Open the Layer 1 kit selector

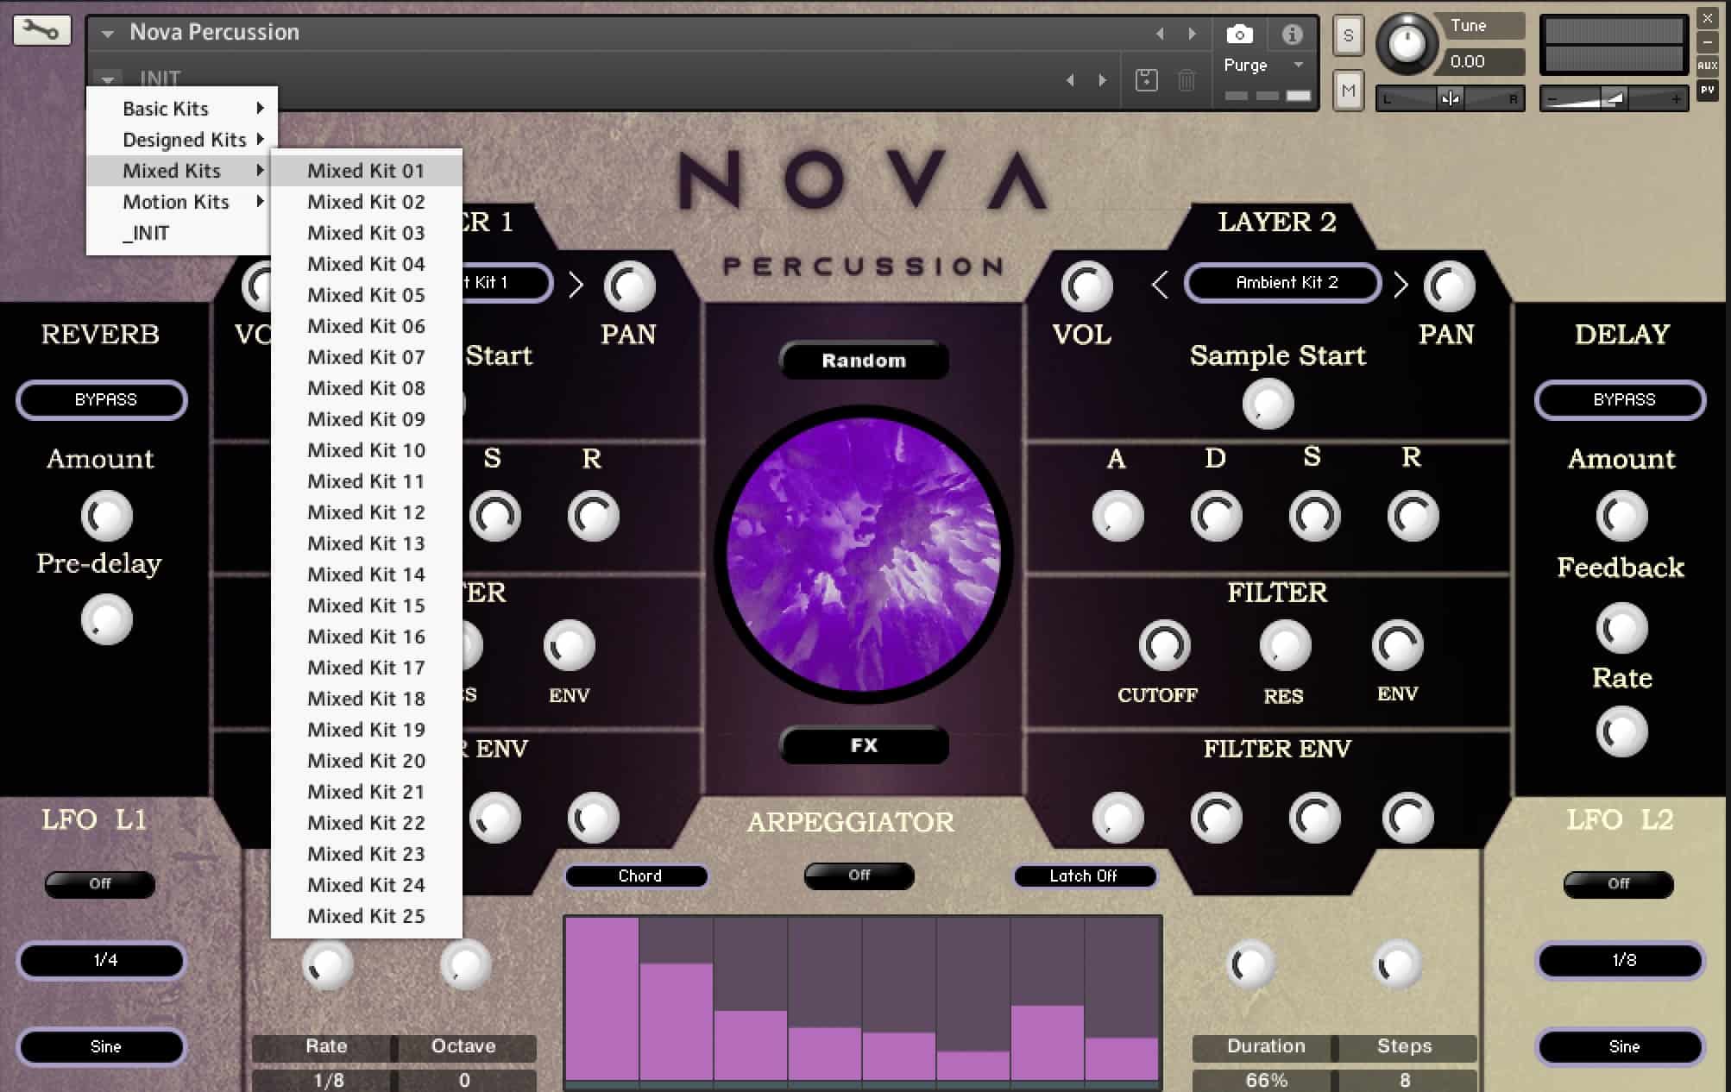click(507, 283)
